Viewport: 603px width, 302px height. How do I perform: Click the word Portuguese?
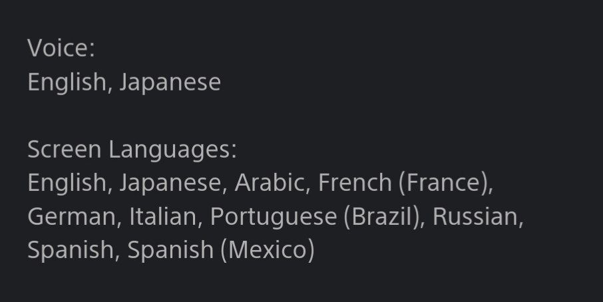274,217
